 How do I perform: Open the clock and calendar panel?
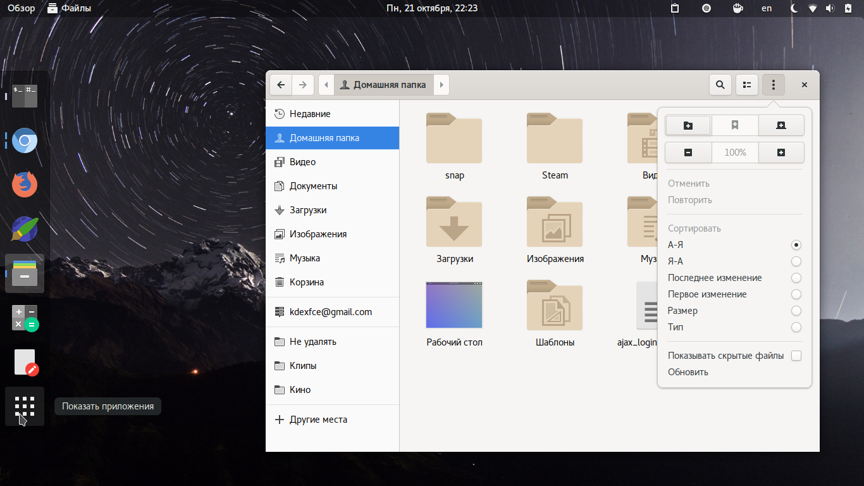tap(432, 8)
